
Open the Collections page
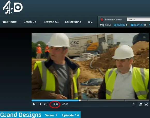tap(73, 22)
